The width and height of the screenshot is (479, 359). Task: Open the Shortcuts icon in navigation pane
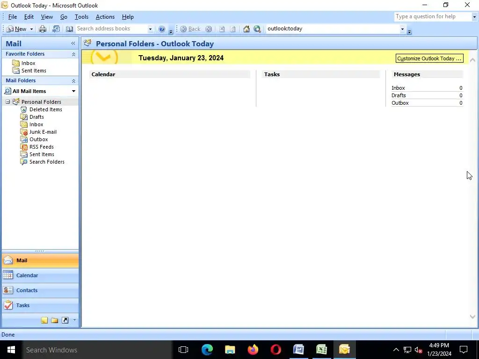[x=65, y=320]
